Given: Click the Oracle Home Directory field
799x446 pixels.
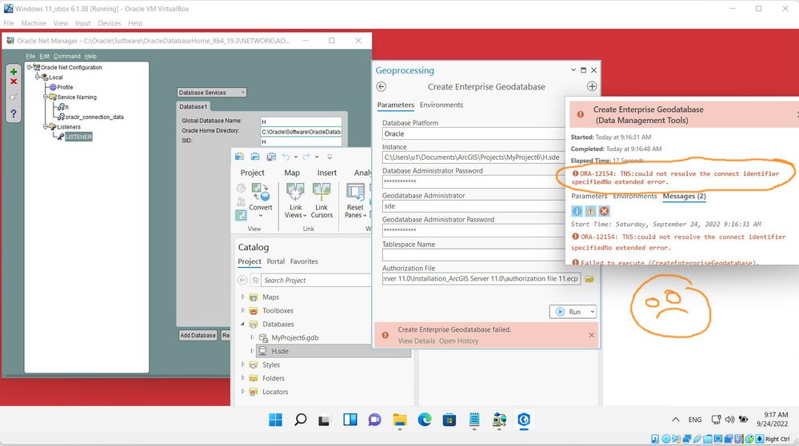Looking at the screenshot, I should coord(301,131).
